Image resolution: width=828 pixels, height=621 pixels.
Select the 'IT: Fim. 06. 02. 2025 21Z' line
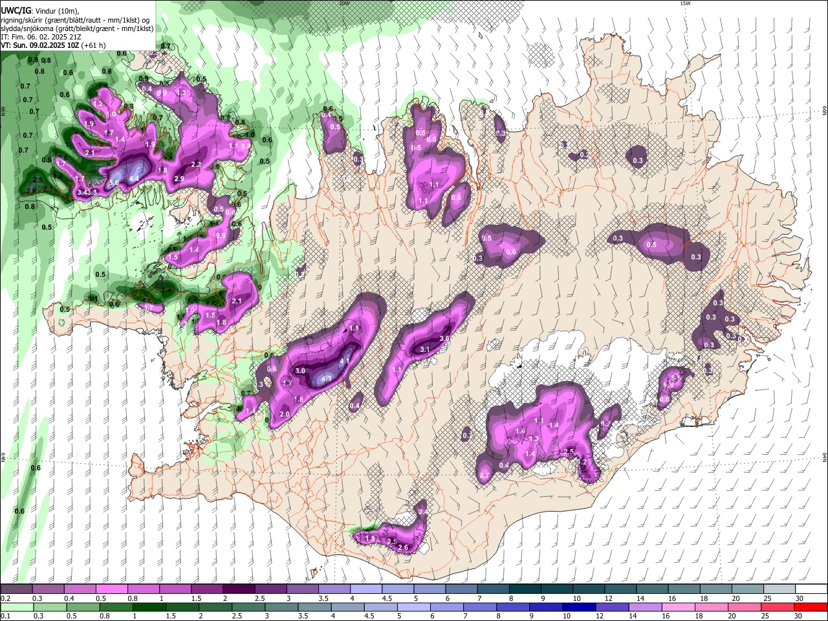click(x=41, y=37)
